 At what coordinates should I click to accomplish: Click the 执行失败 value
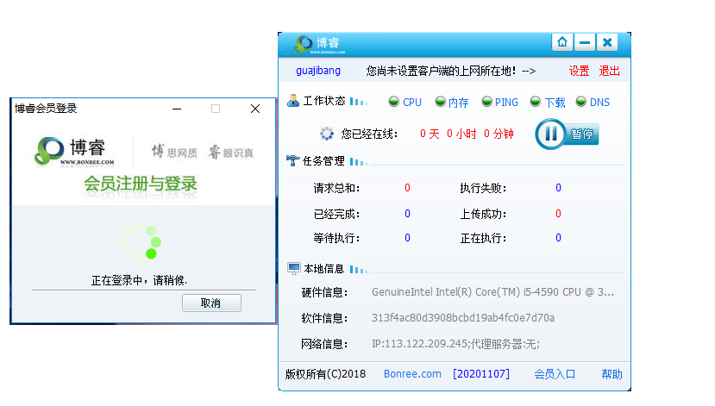pyautogui.click(x=558, y=188)
